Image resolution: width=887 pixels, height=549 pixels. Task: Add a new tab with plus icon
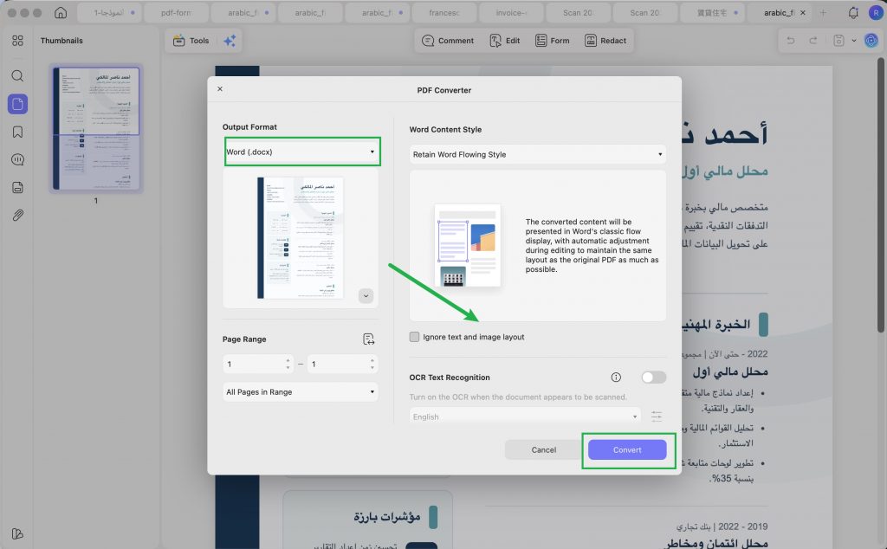pyautogui.click(x=823, y=12)
